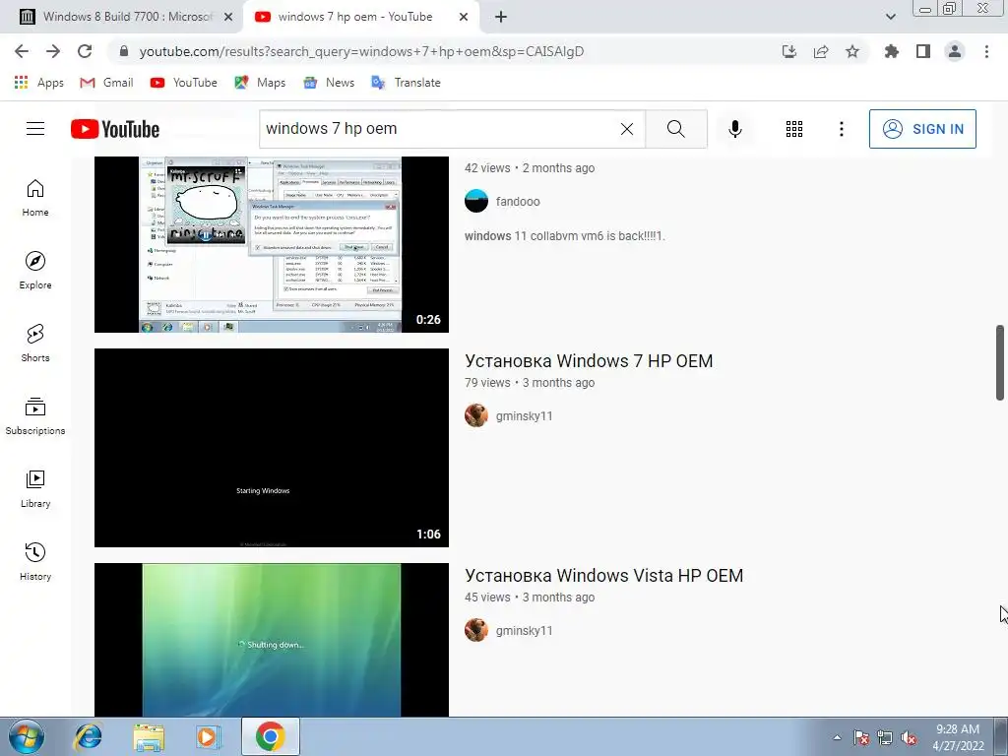Click the muted volume tray icon
Screen dimensions: 1008x756
[909, 737]
